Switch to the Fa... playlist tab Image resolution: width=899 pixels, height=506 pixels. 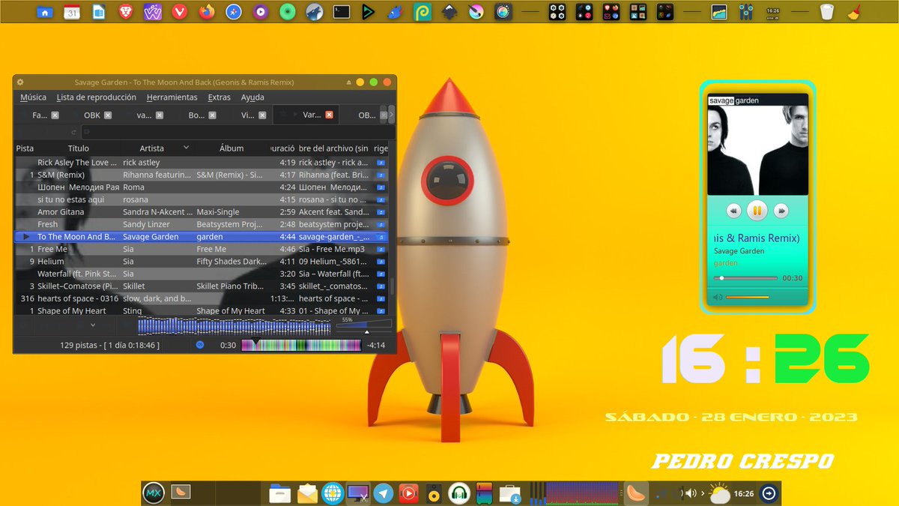(x=40, y=115)
